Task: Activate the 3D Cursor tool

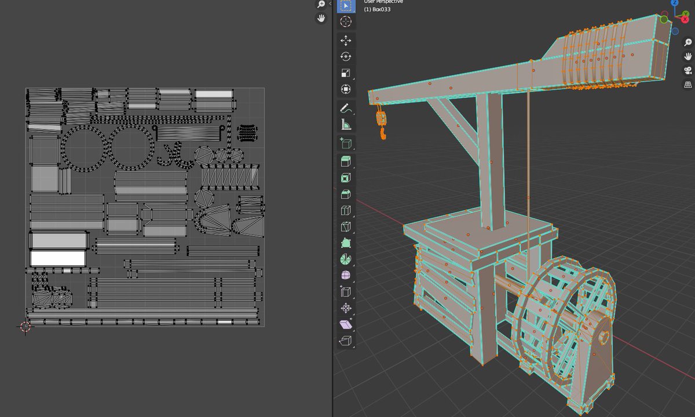Action: pos(346,22)
